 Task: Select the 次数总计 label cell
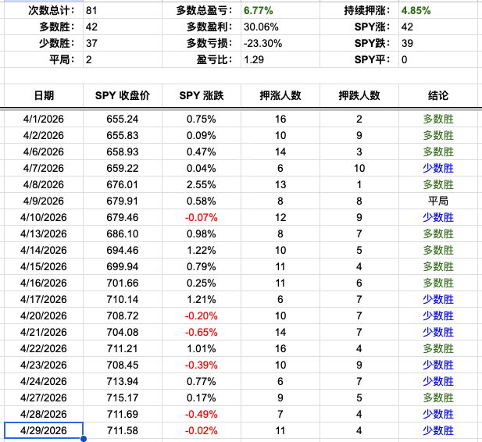(x=44, y=10)
